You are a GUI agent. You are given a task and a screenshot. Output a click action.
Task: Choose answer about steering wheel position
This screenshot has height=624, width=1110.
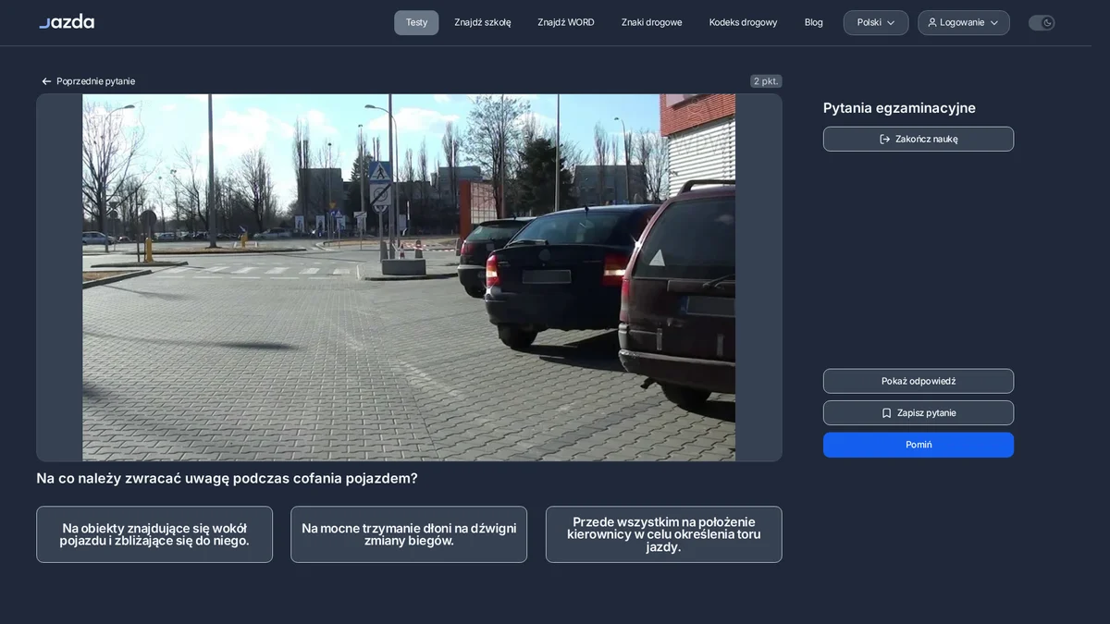click(664, 534)
